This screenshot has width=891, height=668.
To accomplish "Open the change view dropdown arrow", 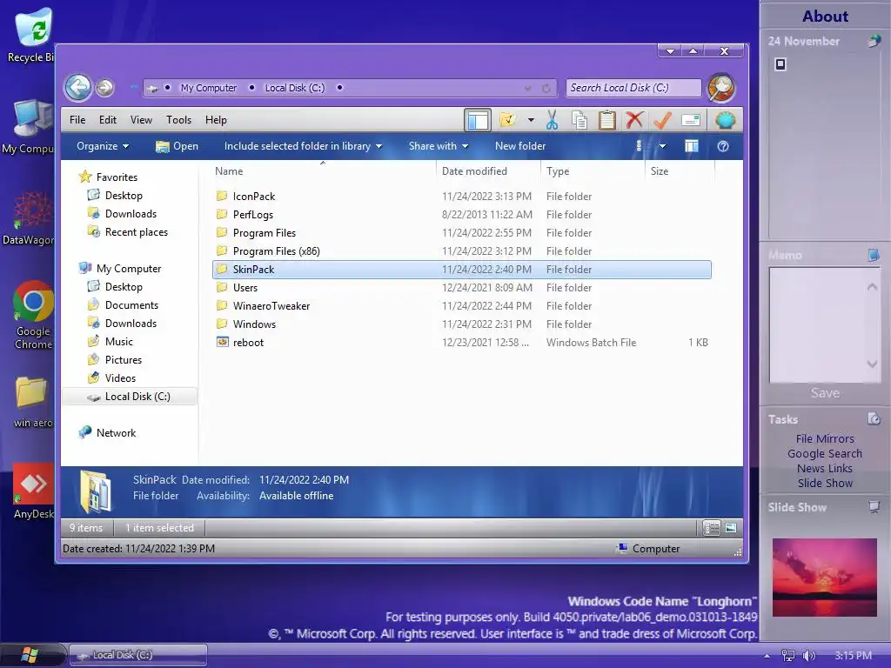I will pos(662,146).
